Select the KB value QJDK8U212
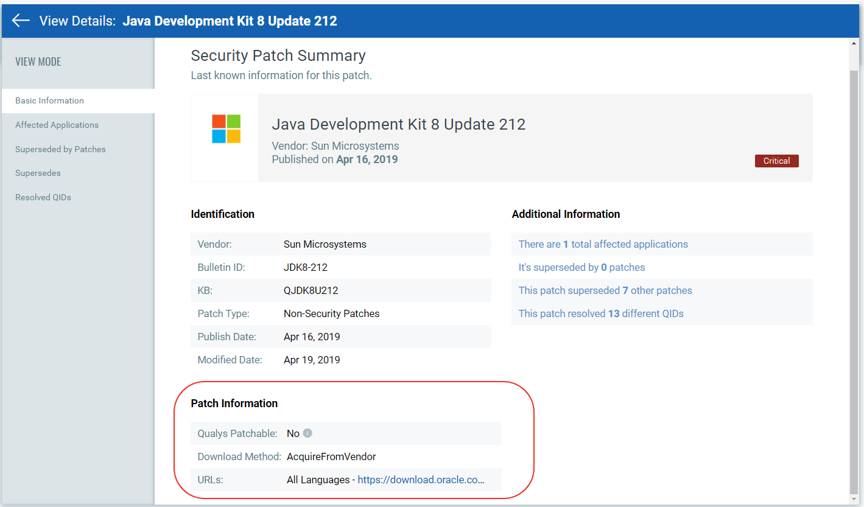 tap(311, 290)
